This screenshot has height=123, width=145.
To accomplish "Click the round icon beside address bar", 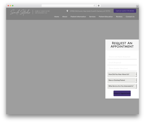I will (99, 6).
